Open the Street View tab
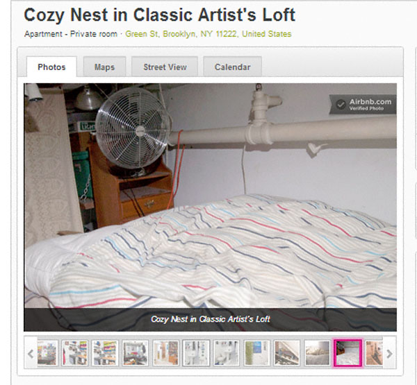 pos(165,67)
